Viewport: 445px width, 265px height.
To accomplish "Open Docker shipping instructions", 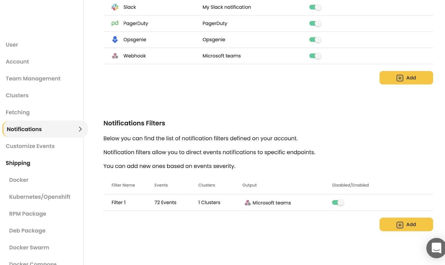I will click(19, 180).
